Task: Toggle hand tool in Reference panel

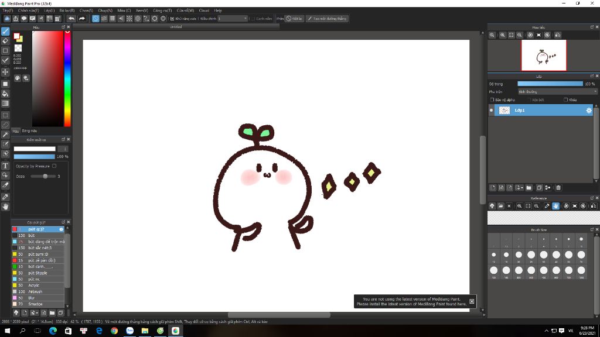Action: (x=555, y=206)
